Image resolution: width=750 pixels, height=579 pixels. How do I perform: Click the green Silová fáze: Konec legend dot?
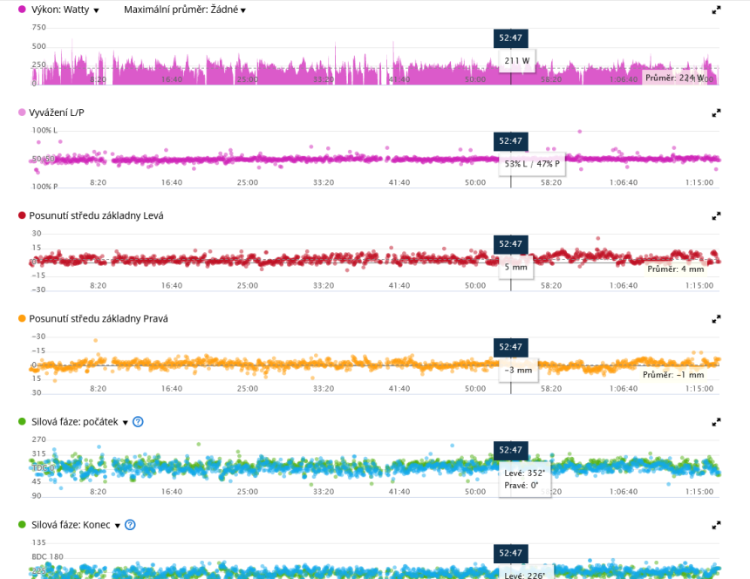(x=22, y=524)
